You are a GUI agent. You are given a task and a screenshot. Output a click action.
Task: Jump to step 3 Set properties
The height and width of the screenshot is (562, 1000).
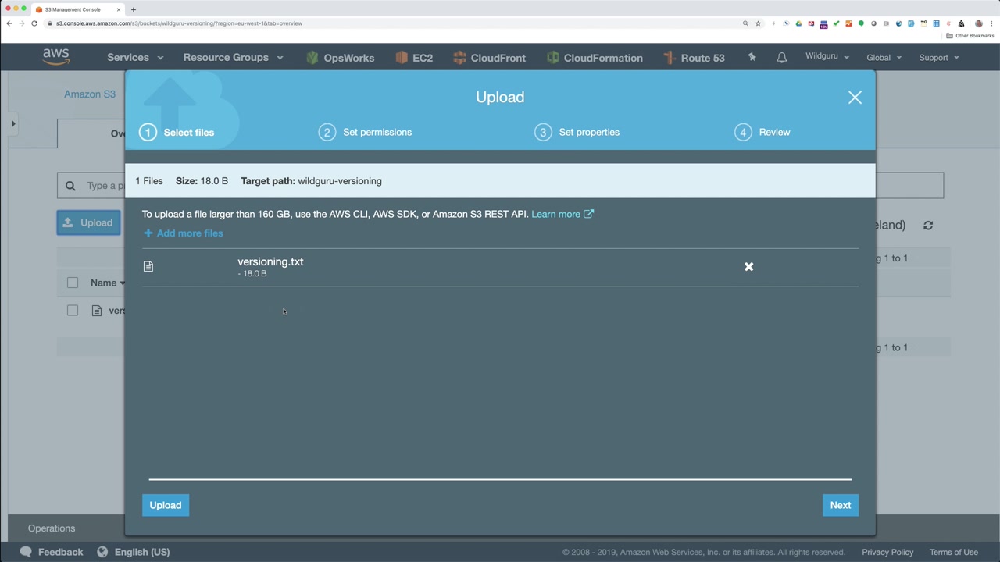tap(577, 132)
